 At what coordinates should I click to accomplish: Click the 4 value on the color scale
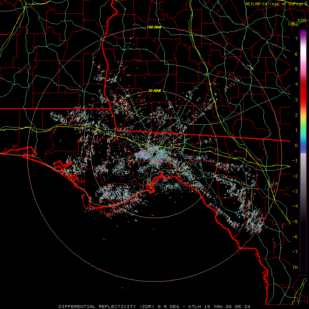[296, 84]
